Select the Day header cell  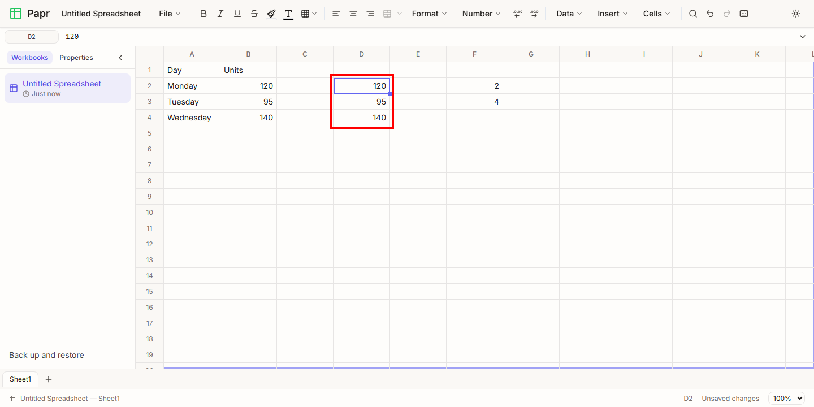click(192, 70)
